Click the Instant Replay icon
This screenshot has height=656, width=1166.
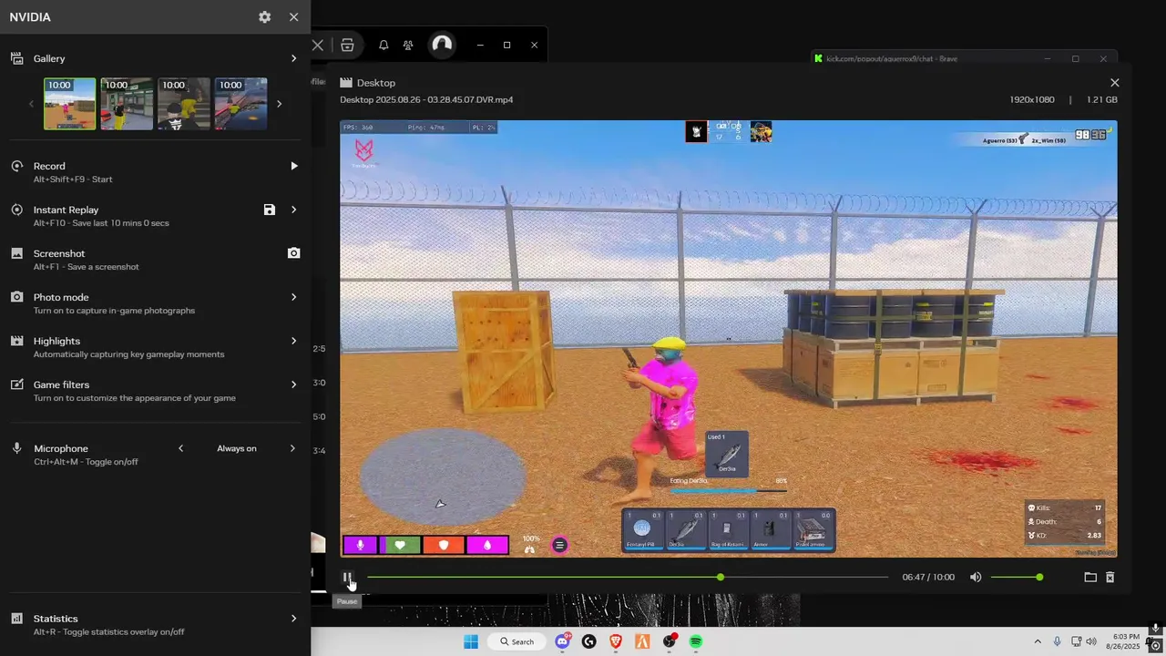16,210
